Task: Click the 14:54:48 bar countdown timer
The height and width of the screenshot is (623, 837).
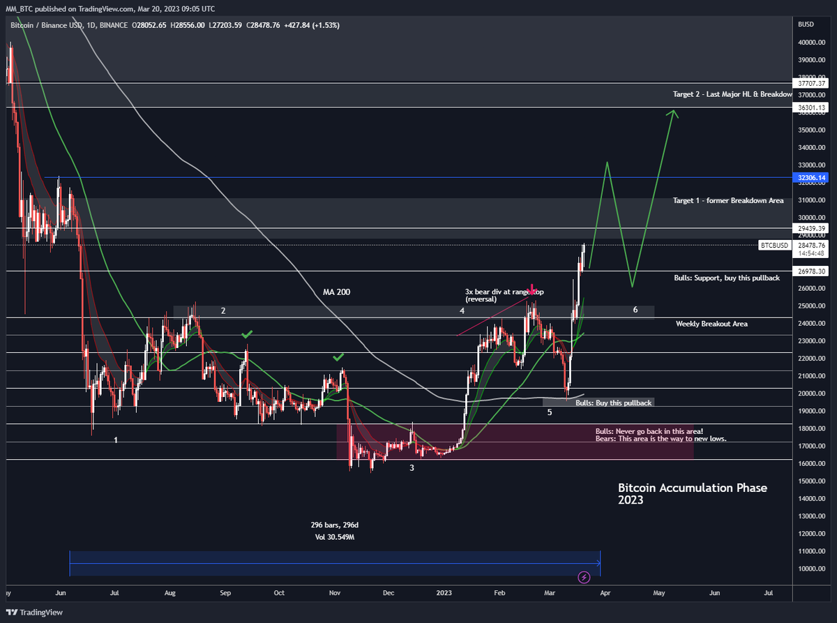Action: click(x=812, y=253)
